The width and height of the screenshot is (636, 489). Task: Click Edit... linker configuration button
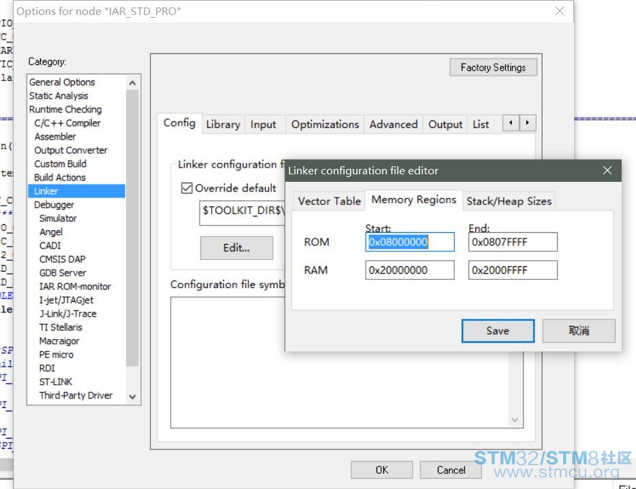click(236, 247)
